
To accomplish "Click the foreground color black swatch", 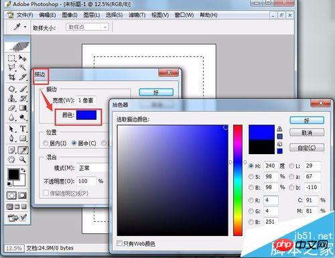I will pos(13,174).
